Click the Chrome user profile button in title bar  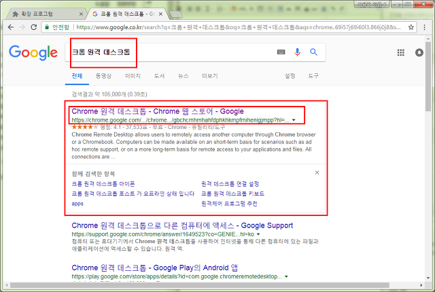(372, 5)
